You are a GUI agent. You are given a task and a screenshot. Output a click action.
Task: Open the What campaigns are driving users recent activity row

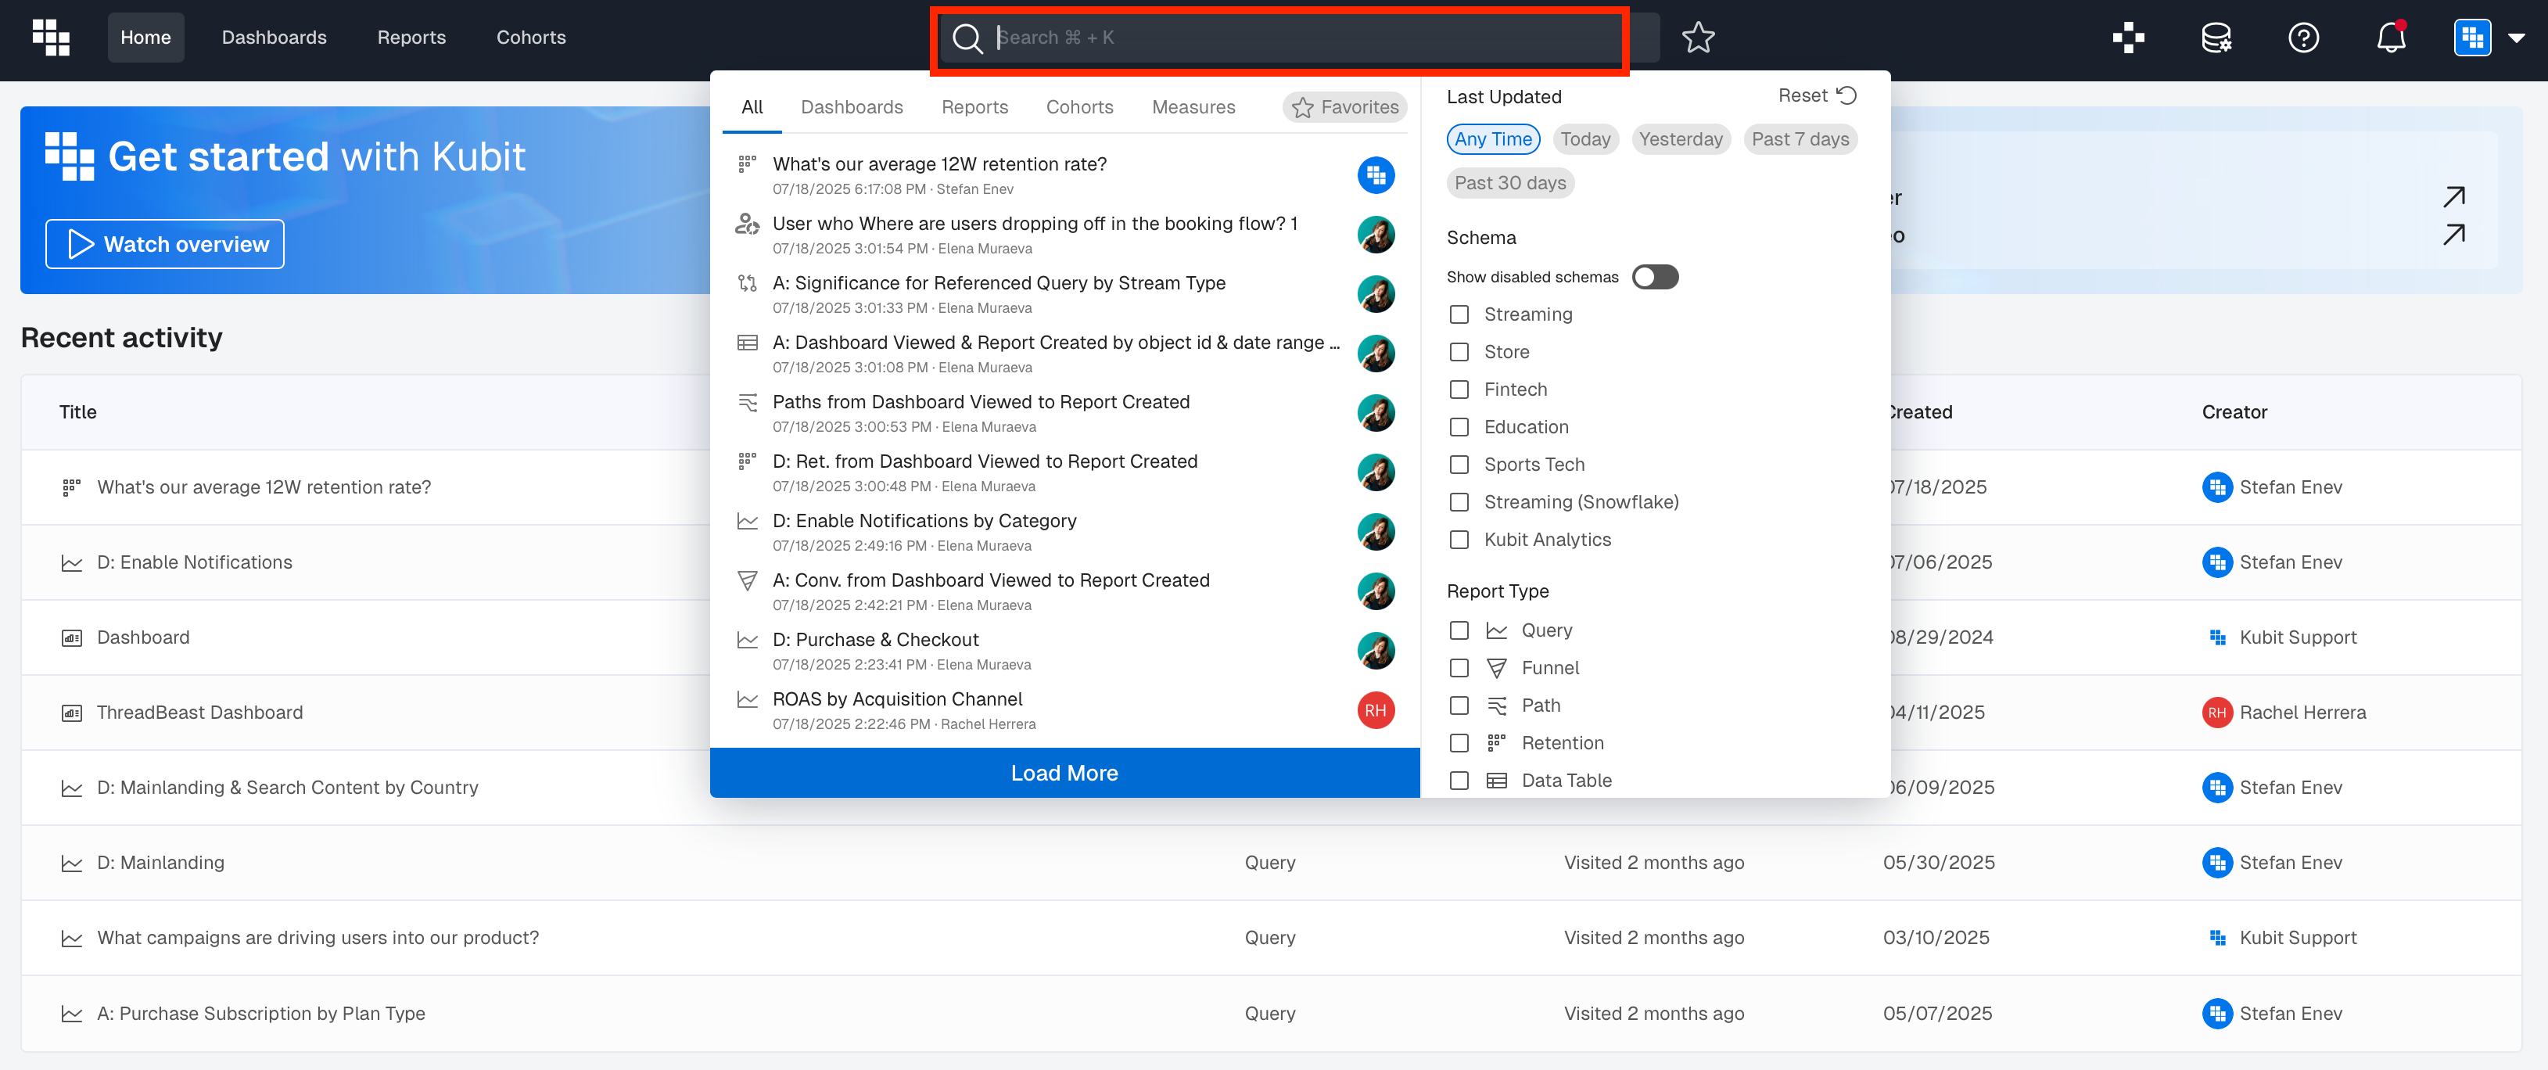pyautogui.click(x=1270, y=939)
